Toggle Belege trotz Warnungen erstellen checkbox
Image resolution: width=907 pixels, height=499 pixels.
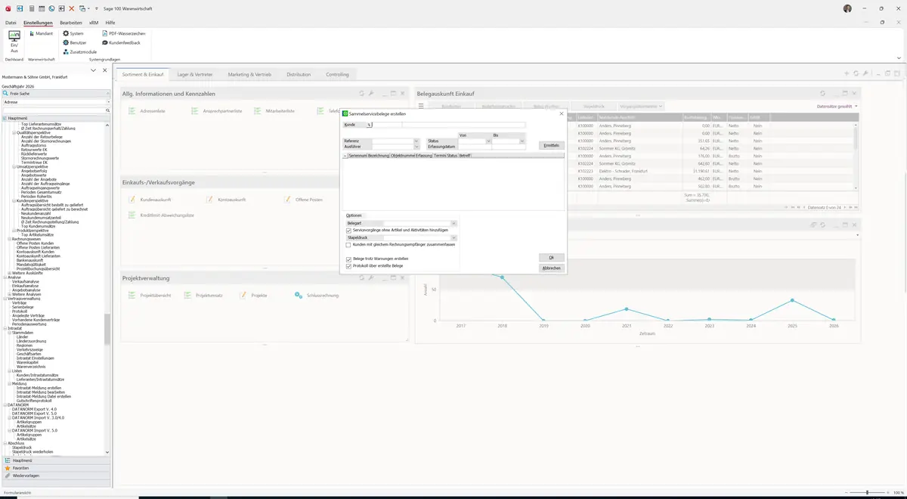pyautogui.click(x=348, y=259)
